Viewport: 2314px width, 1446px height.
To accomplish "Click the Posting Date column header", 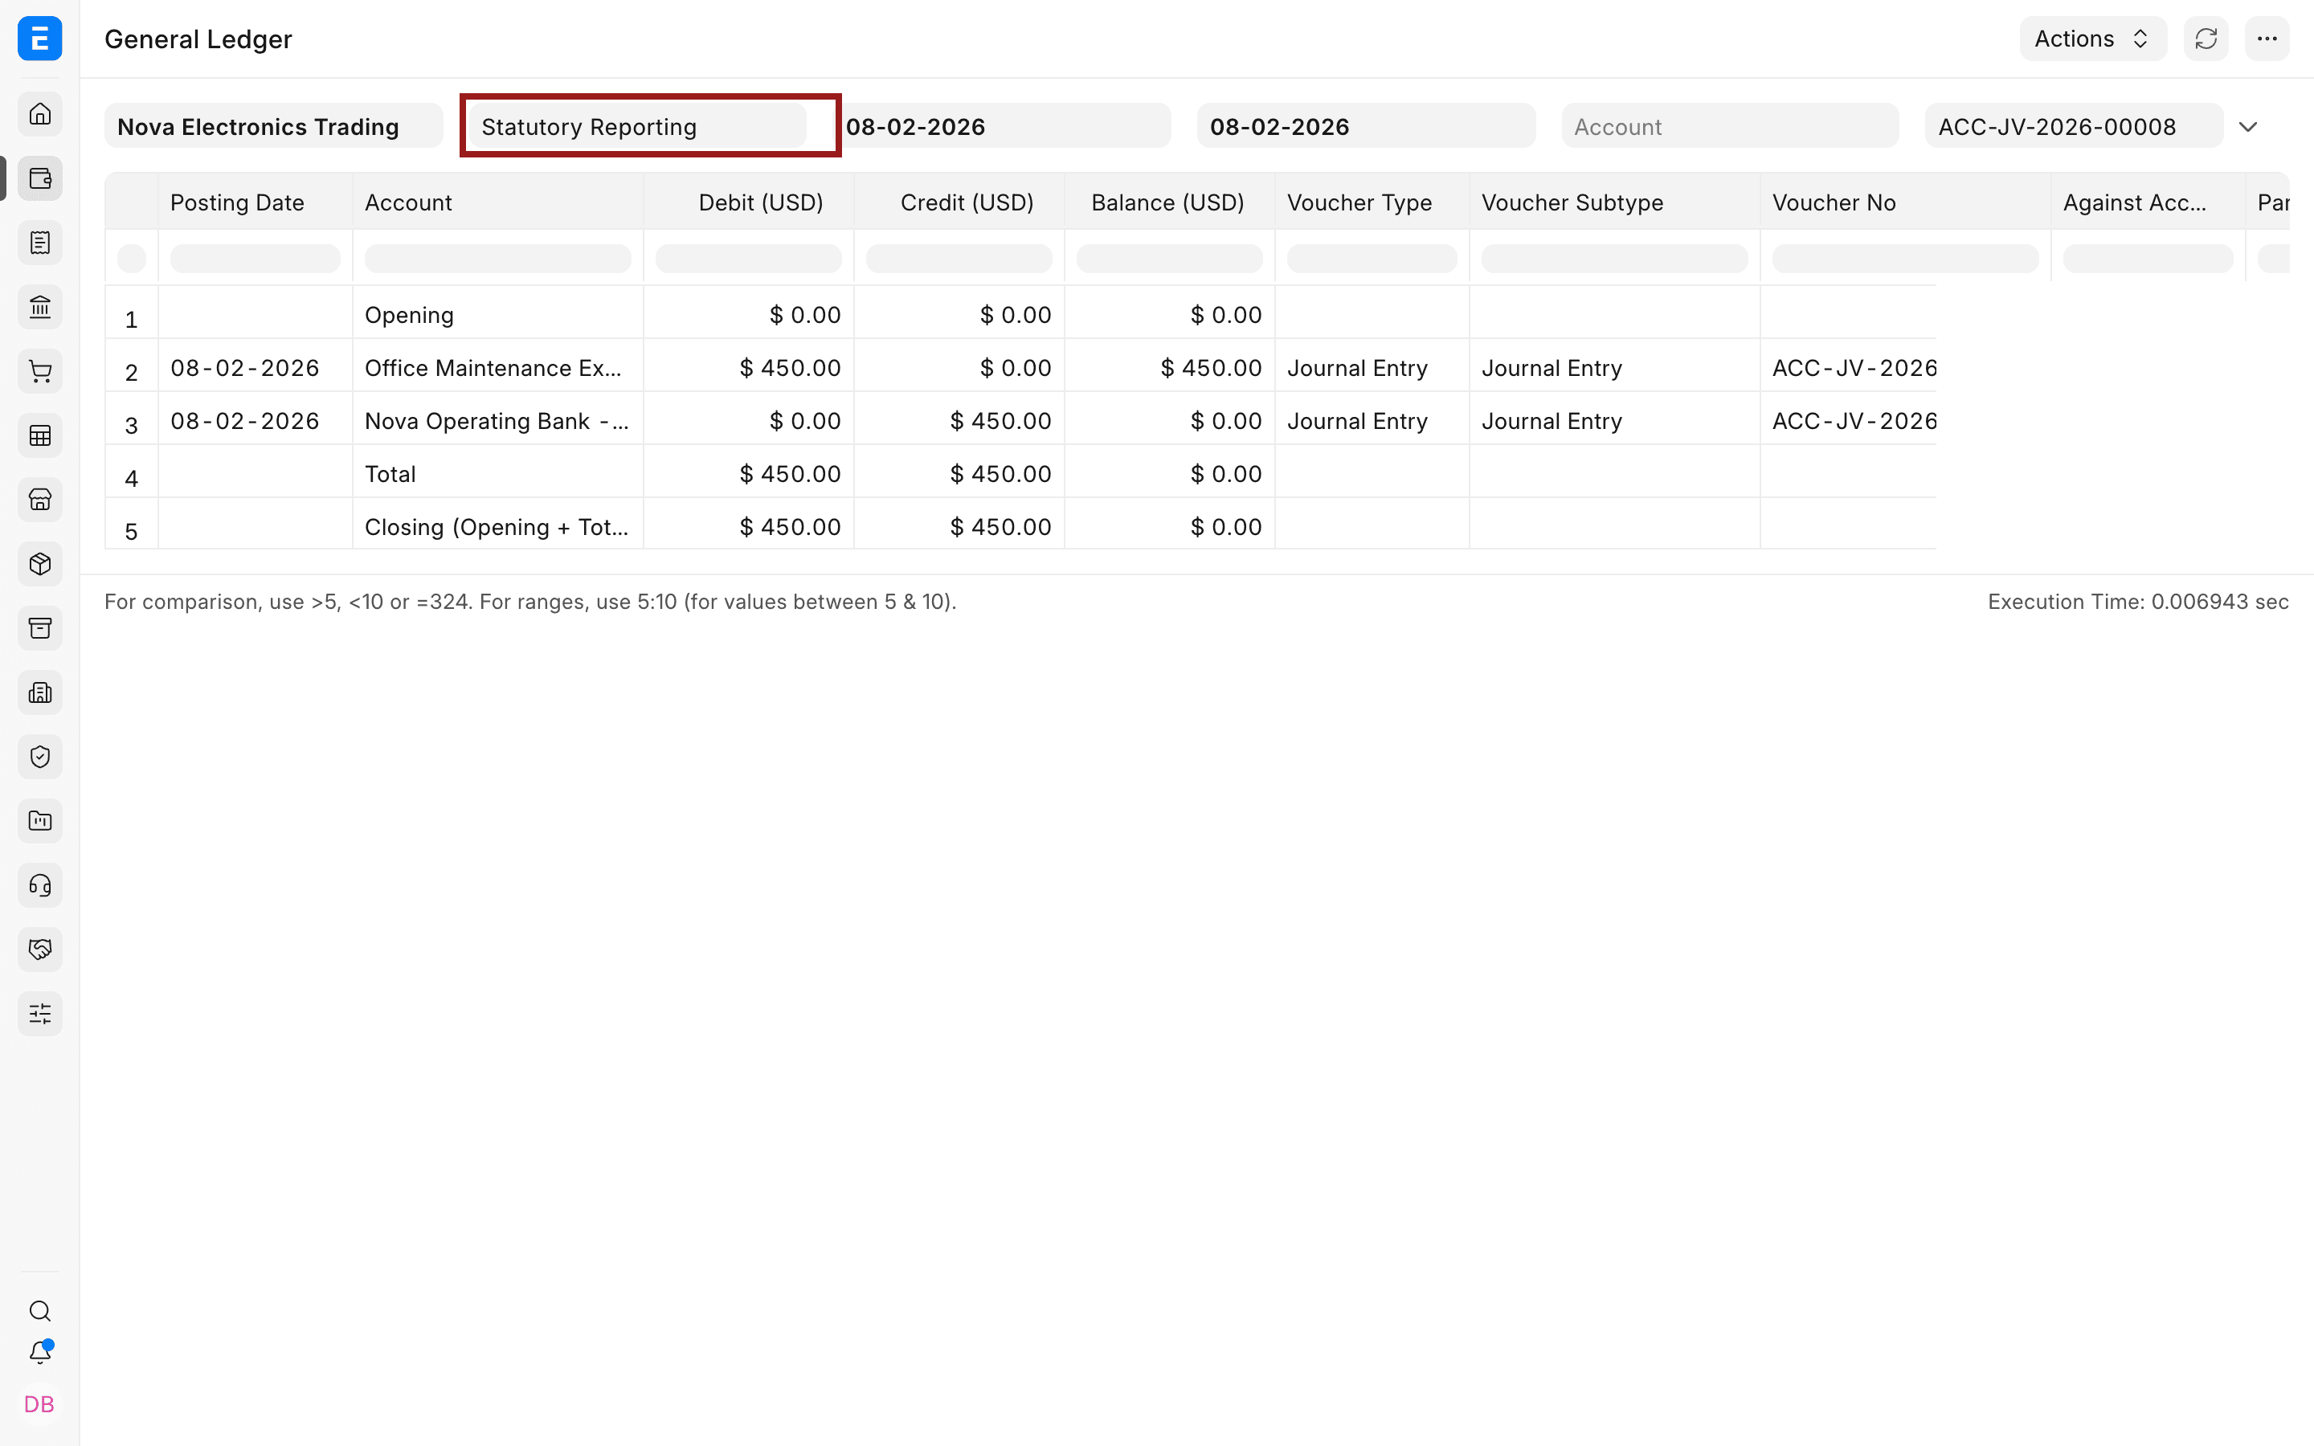I will coord(256,202).
